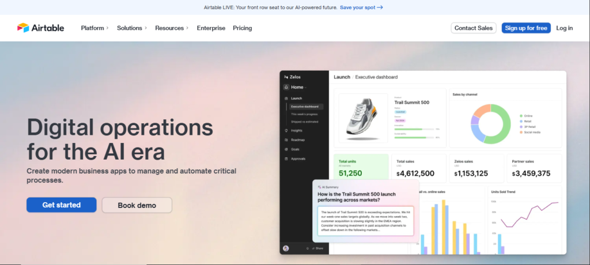Click the Total sales $4,612,500 value
This screenshot has width=590, height=265.
coord(415,173)
